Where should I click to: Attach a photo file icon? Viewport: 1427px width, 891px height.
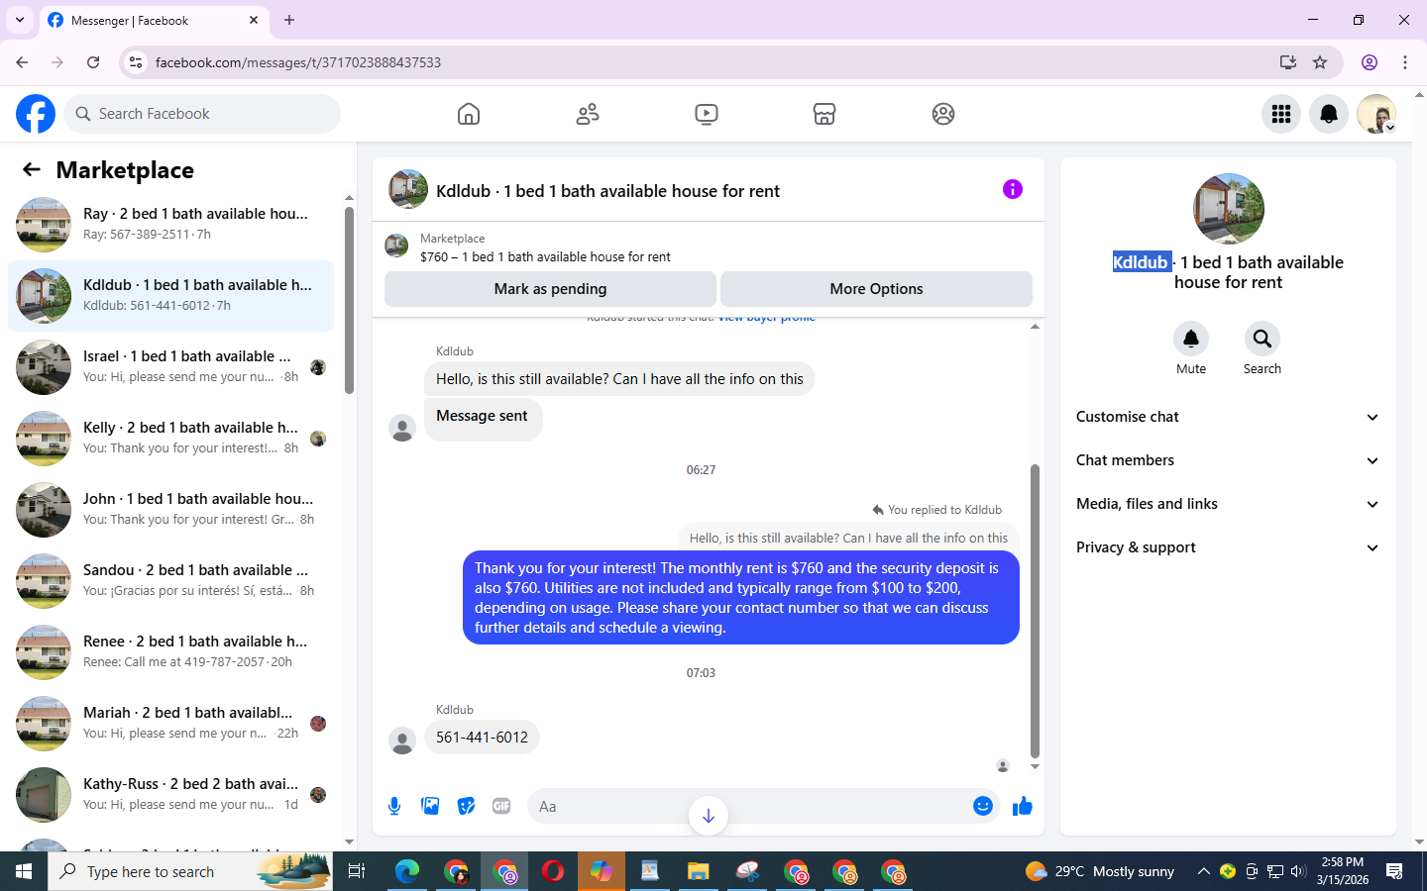point(430,806)
